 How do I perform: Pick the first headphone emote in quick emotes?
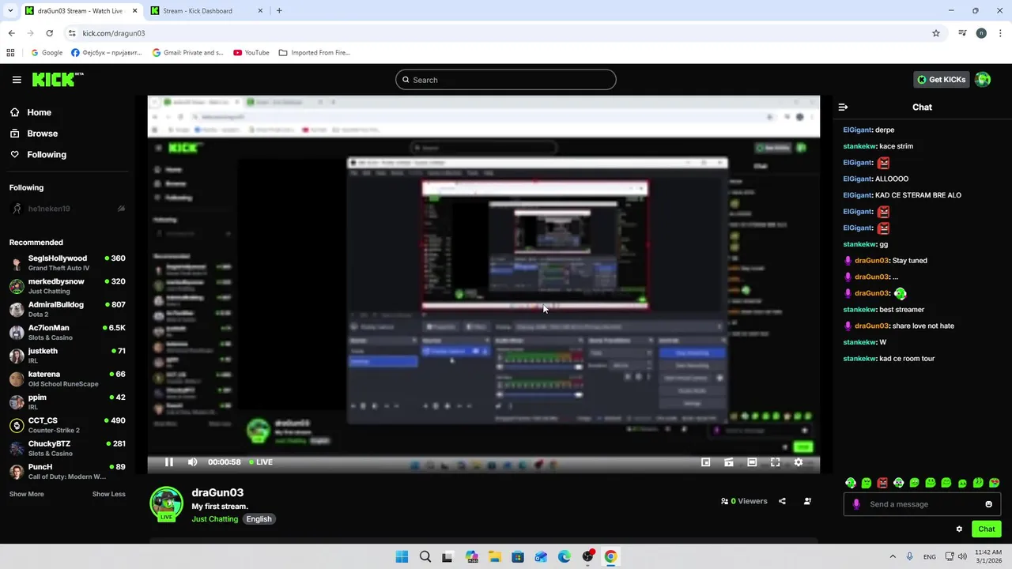(x=851, y=483)
